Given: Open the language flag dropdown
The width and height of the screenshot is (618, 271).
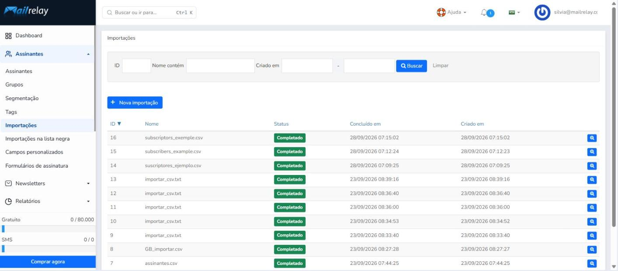Looking at the screenshot, I should pos(514,13).
